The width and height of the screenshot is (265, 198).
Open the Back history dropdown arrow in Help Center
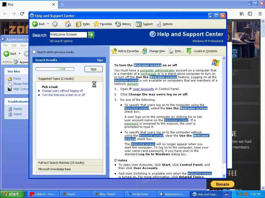[48, 24]
